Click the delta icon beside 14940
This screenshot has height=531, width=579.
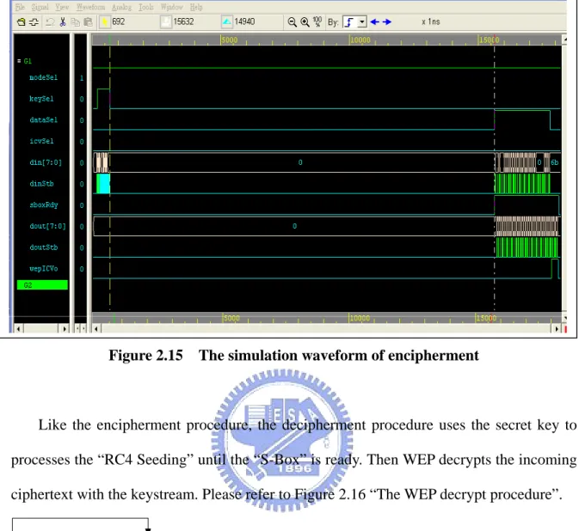coord(227,22)
